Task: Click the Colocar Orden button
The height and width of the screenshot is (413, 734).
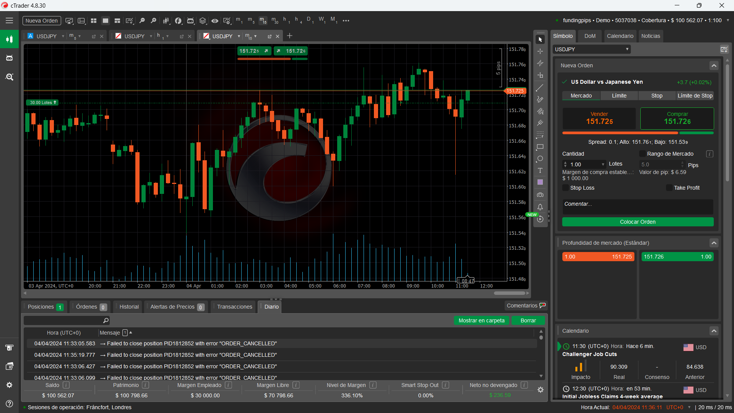Action: point(638,222)
